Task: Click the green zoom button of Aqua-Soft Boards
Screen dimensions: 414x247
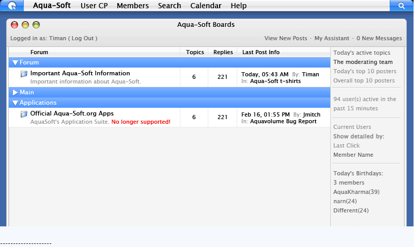Action: coord(36,25)
